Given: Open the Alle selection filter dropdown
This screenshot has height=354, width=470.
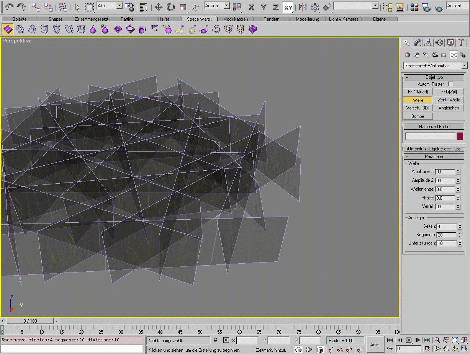Looking at the screenshot, I should pos(119,6).
